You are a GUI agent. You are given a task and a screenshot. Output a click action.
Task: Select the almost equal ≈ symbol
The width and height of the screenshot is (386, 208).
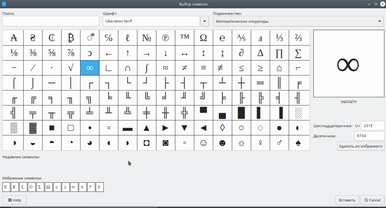point(165,68)
